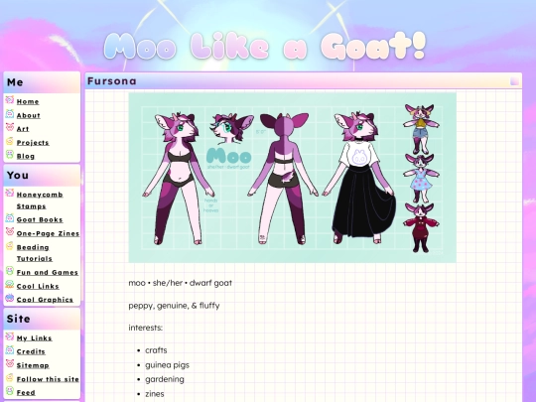The width and height of the screenshot is (536, 402).
Task: Open the About page
Action: tap(29, 115)
